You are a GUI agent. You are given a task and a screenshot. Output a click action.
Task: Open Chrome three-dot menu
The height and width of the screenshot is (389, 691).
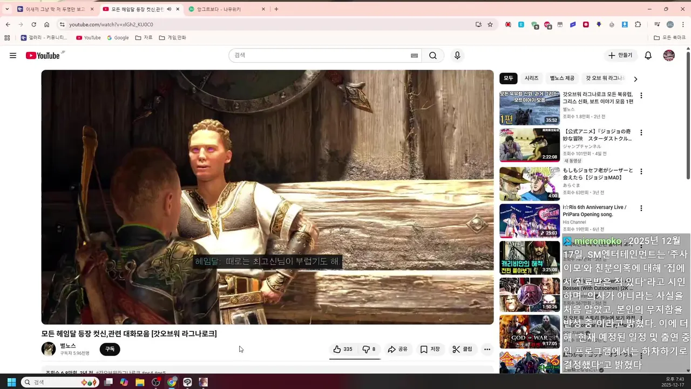tap(683, 24)
